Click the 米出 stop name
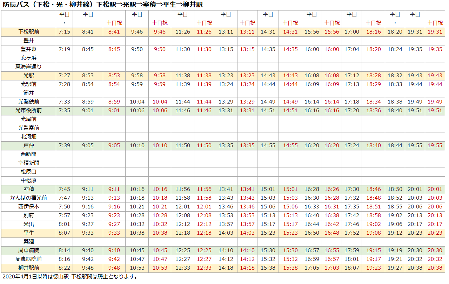This screenshot has height=284, width=449. (x=28, y=224)
